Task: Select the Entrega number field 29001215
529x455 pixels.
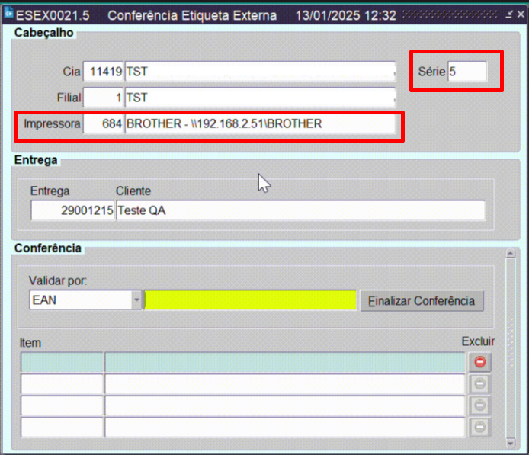Action: [72, 211]
